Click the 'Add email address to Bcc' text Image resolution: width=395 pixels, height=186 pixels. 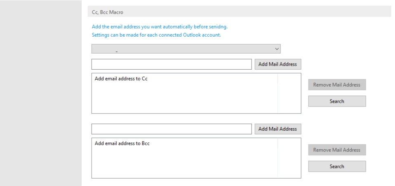coord(122,144)
